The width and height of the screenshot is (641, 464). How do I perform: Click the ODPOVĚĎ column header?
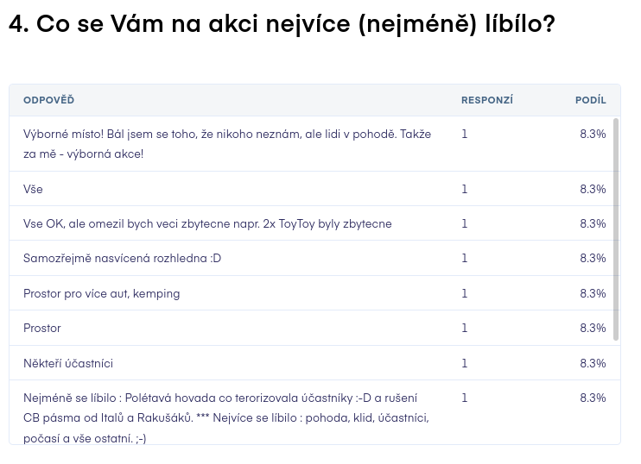click(x=48, y=100)
